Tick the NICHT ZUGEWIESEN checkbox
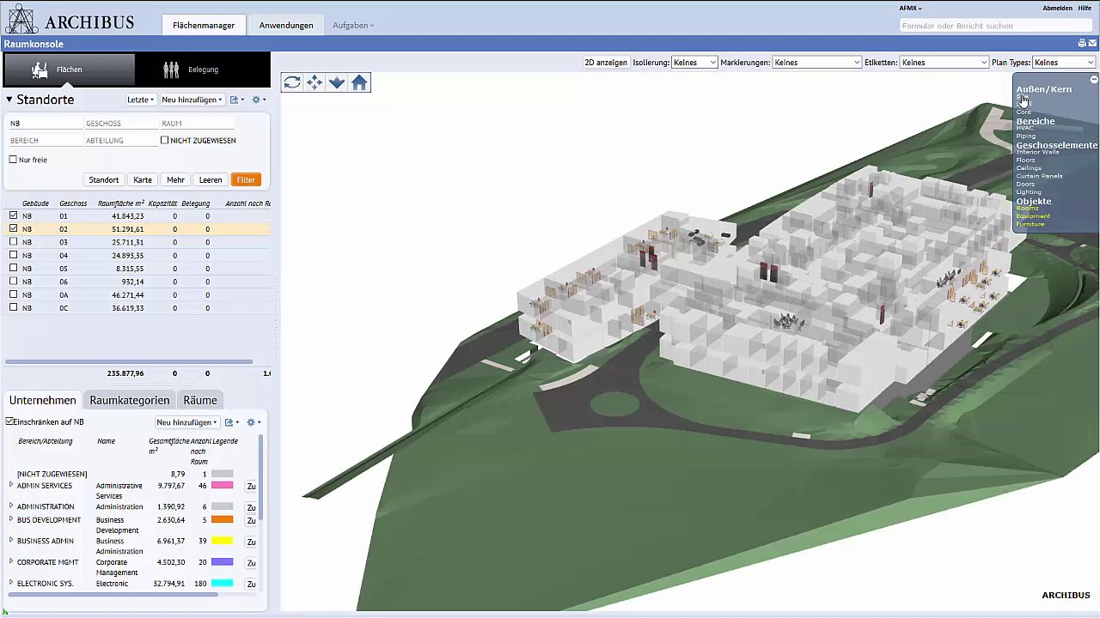This screenshot has height=618, width=1100. 164,140
